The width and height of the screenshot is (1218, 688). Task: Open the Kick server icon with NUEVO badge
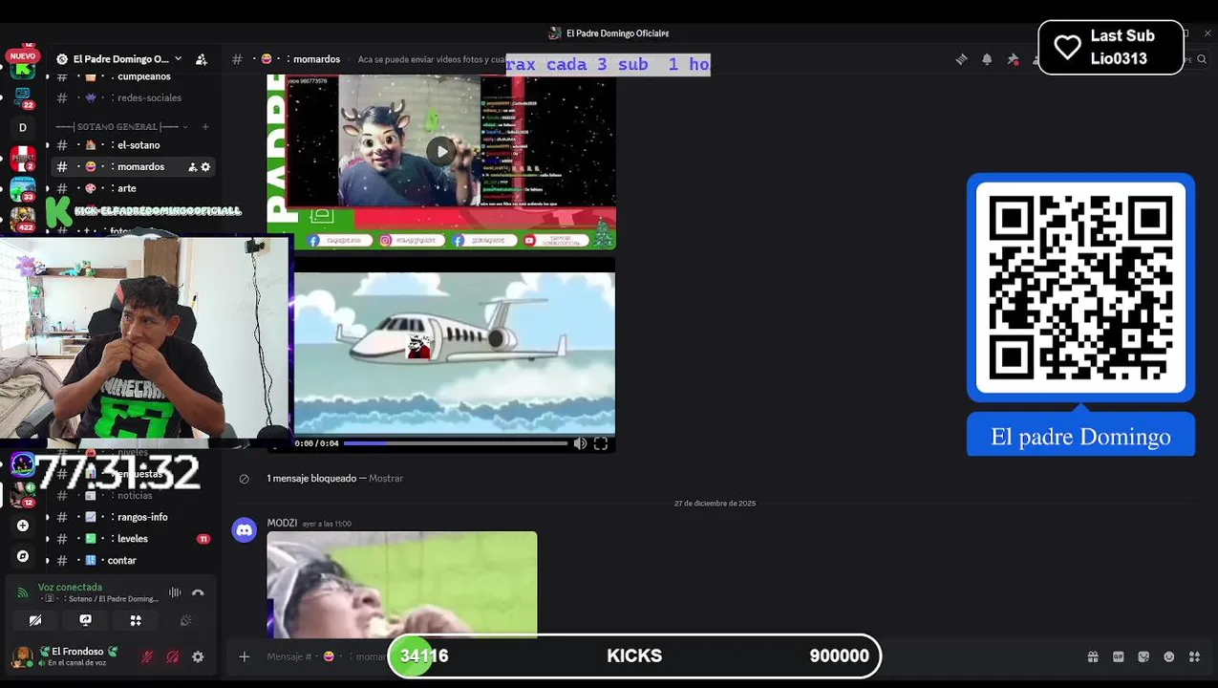22,67
